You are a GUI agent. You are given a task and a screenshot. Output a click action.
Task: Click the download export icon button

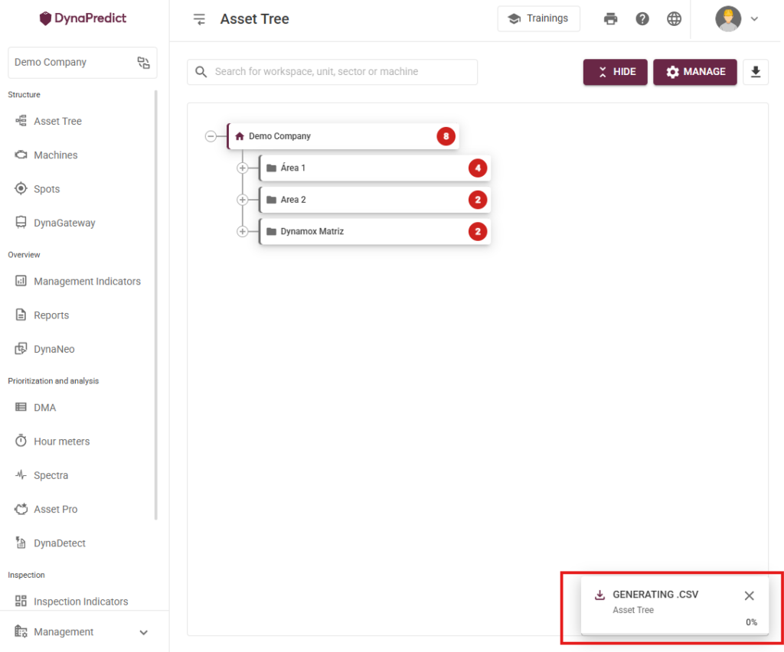pyautogui.click(x=756, y=72)
